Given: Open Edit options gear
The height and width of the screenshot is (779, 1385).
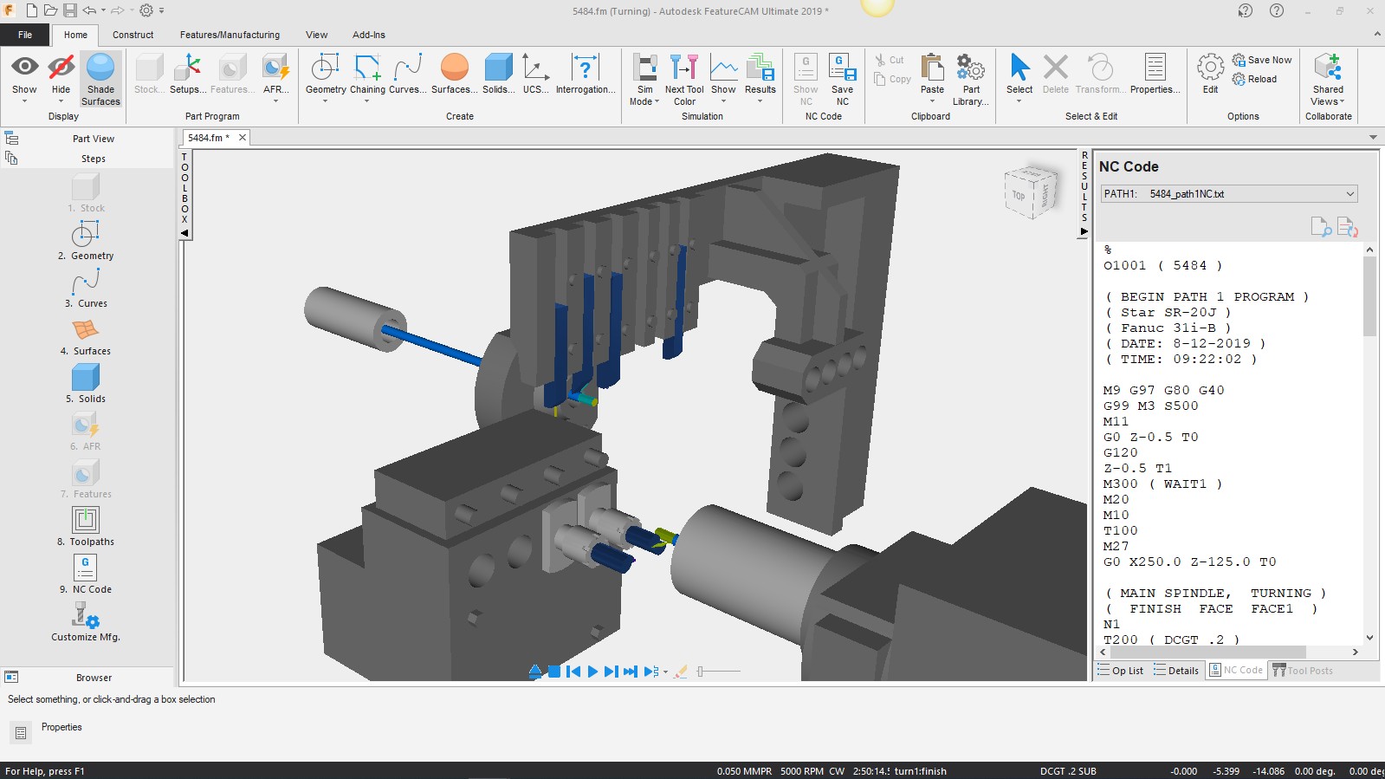Looking at the screenshot, I should point(1210,74).
